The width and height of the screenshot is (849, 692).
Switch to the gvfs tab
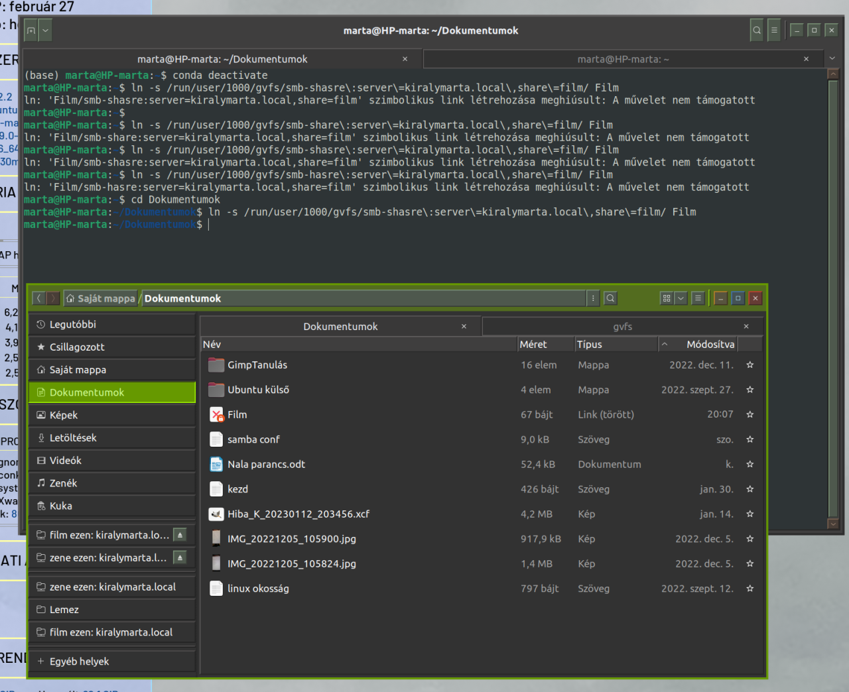click(x=622, y=326)
